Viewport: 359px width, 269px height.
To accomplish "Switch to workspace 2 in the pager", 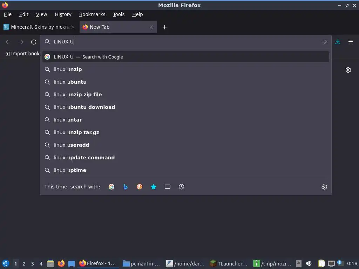I will coord(24,264).
